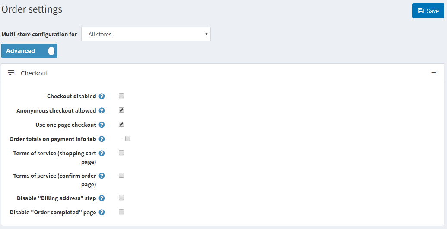Click help icon for Order totals on payment info tab
The image size is (447, 229).
tap(102, 139)
